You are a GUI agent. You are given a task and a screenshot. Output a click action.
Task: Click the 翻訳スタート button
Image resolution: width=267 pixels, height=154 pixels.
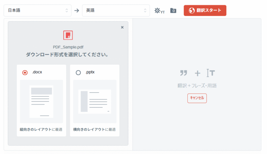pos(205,10)
